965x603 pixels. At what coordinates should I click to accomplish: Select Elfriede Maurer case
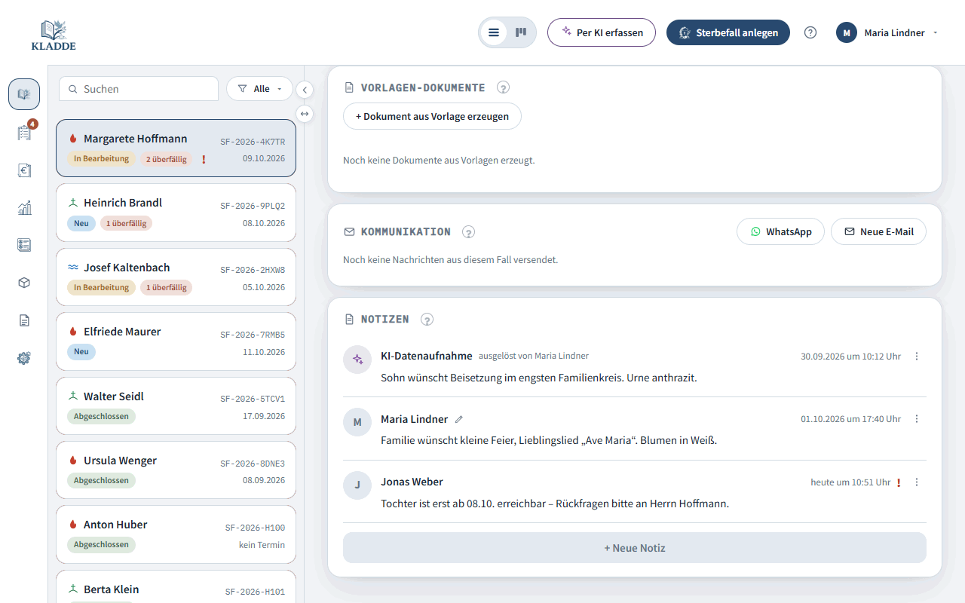(x=176, y=341)
